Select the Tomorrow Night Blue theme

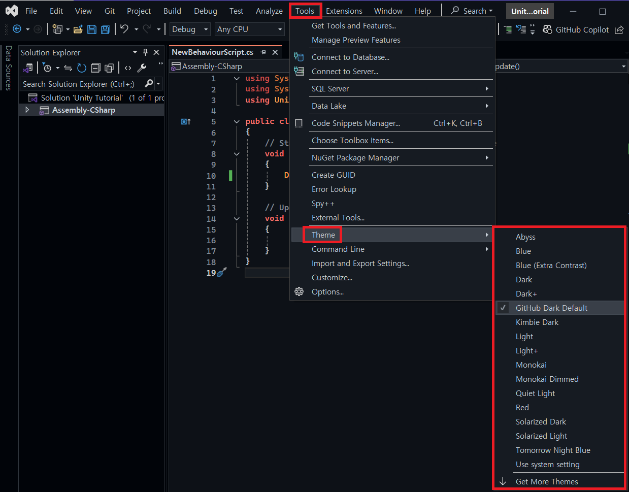pos(559,450)
